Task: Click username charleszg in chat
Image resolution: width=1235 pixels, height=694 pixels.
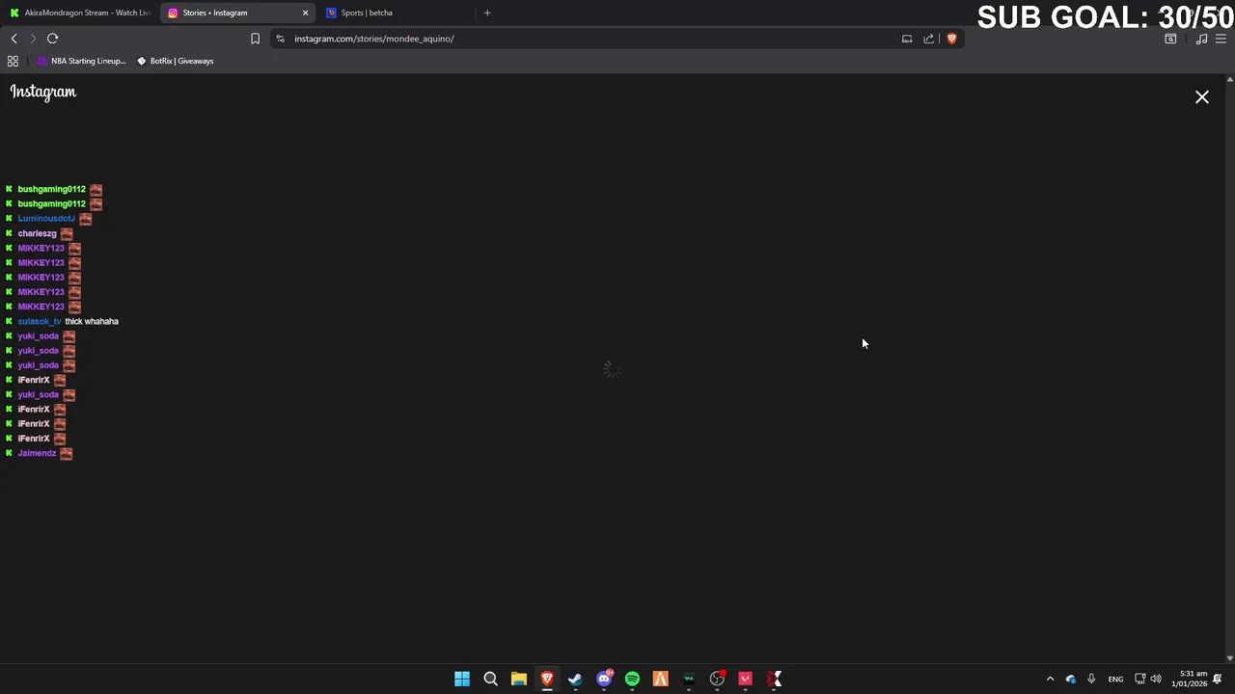Action: 37,233
